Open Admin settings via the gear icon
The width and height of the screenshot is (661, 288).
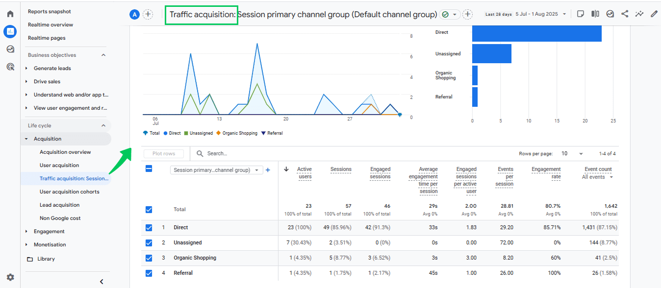click(10, 276)
